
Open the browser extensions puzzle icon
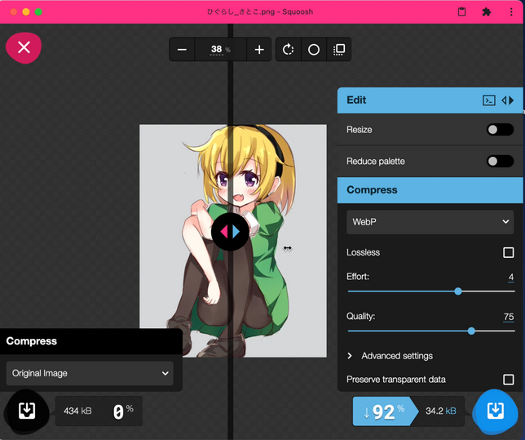[486, 12]
